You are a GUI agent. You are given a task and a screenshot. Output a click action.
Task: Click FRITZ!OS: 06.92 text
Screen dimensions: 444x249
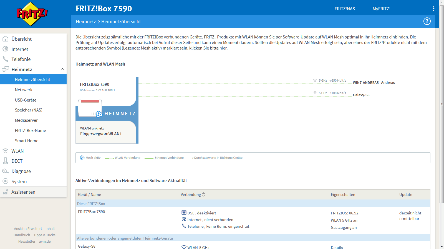pos(344,213)
